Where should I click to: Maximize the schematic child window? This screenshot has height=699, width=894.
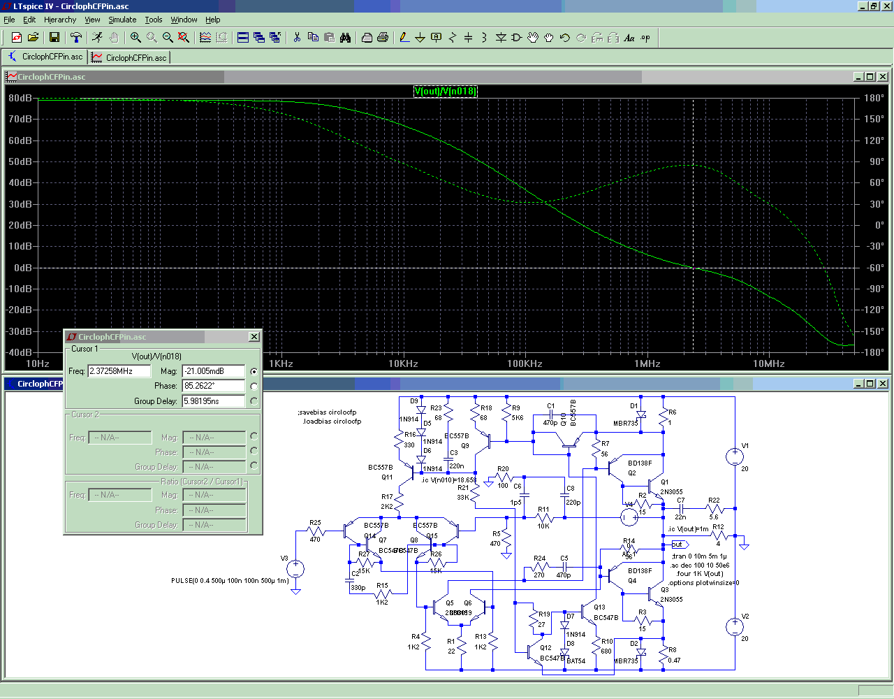coord(870,384)
